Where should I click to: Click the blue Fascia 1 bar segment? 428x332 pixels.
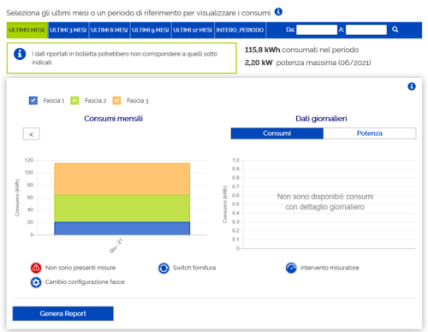[x=122, y=228]
